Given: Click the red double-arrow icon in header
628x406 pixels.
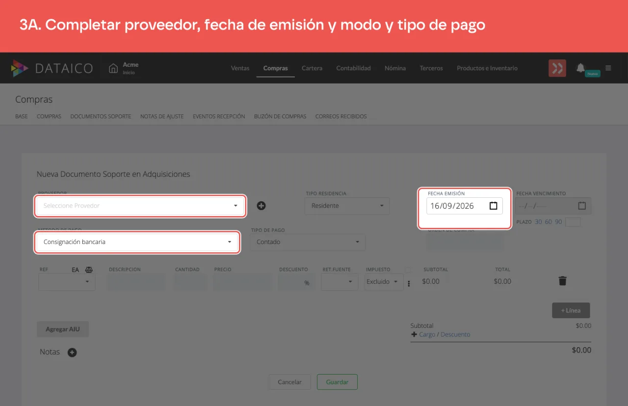Looking at the screenshot, I should pos(557,68).
